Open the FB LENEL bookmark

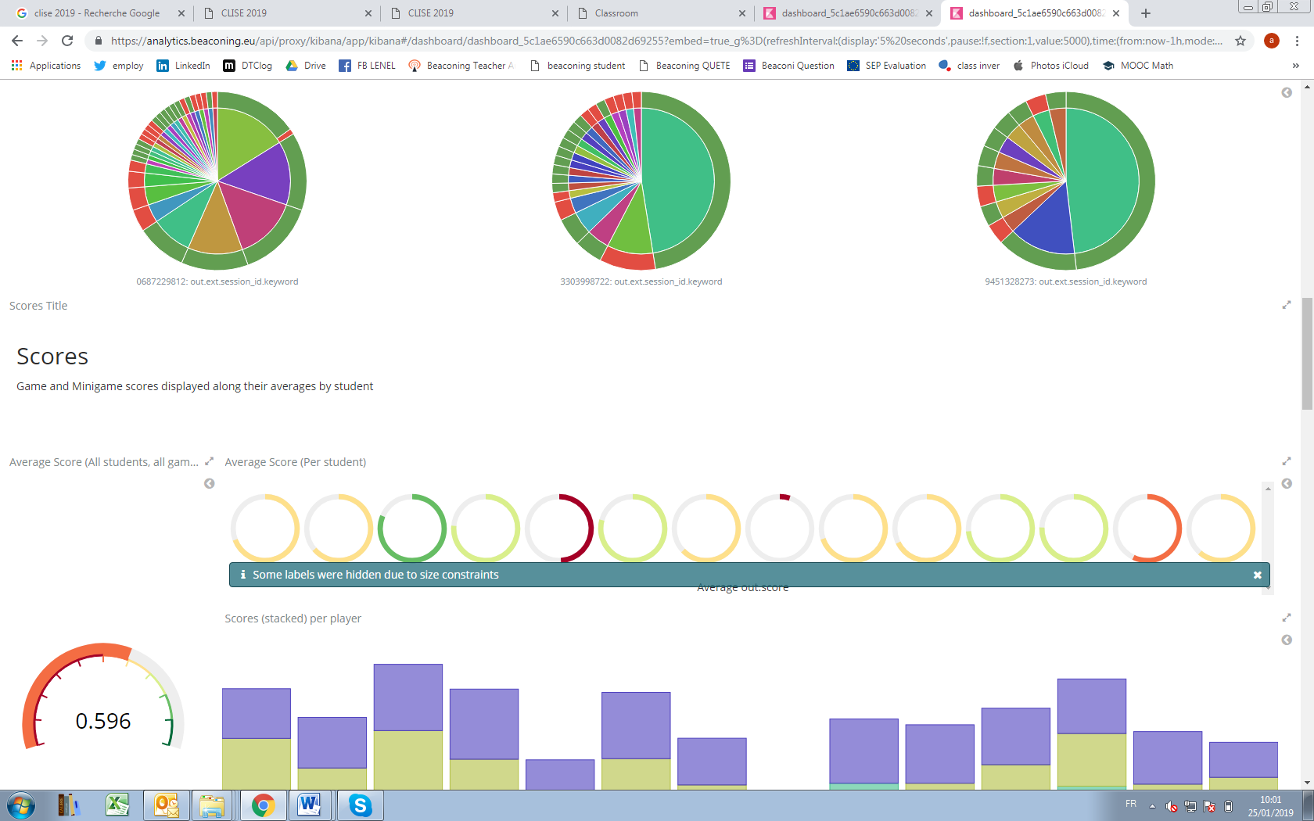[x=367, y=66]
